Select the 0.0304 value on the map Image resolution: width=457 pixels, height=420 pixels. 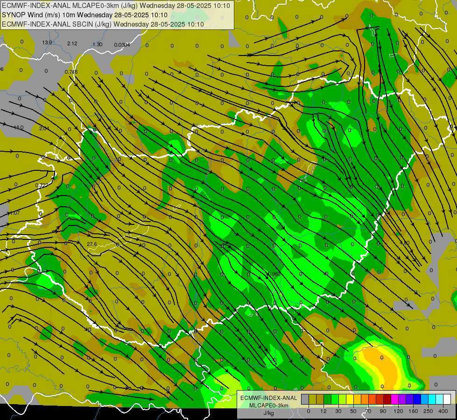122,45
